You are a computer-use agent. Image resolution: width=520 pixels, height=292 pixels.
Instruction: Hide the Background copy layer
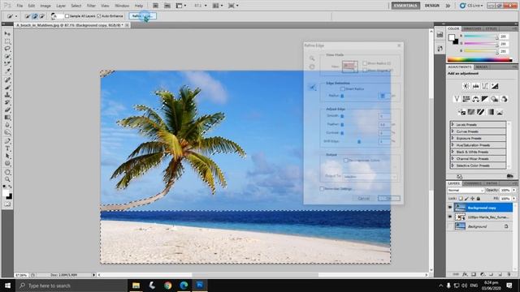tap(450, 208)
